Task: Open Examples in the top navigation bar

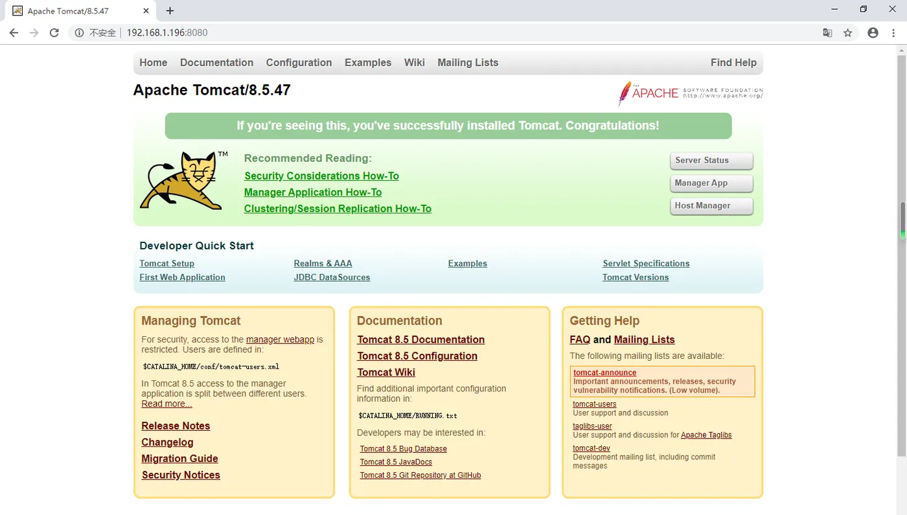Action: point(368,63)
